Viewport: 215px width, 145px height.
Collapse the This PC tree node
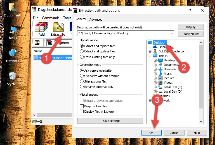tap(150, 56)
